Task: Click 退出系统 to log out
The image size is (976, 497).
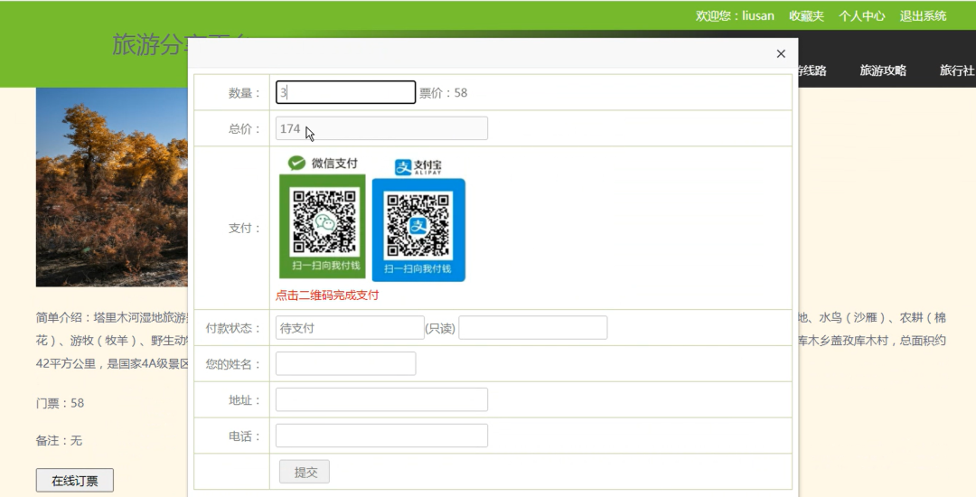Action: (x=923, y=16)
